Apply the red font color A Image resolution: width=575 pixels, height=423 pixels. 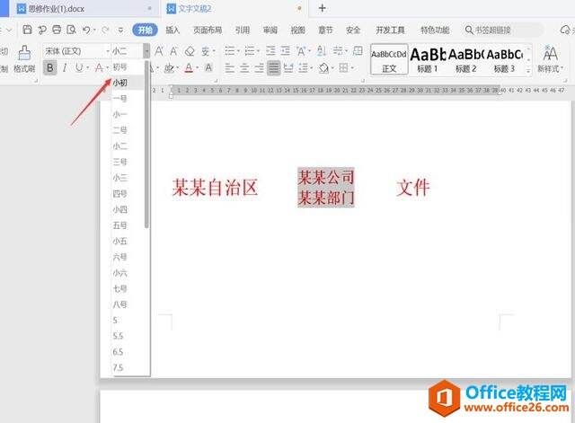tap(189, 68)
